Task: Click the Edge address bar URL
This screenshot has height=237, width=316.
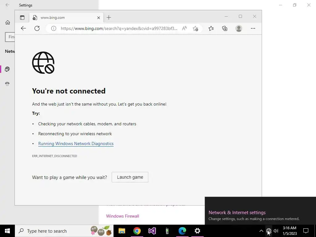Action: pyautogui.click(x=119, y=28)
